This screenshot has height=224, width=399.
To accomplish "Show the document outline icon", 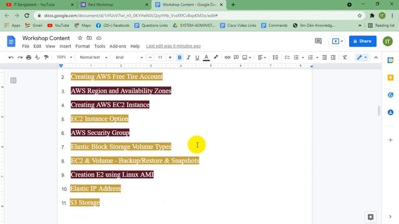I will click(x=13, y=80).
